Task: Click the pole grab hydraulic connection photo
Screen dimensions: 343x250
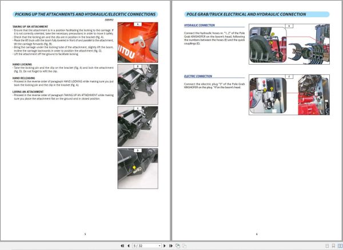Action: [289, 44]
